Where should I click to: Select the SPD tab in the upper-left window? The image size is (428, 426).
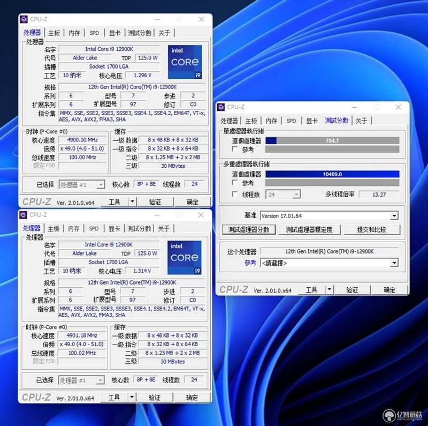pyautogui.click(x=94, y=33)
